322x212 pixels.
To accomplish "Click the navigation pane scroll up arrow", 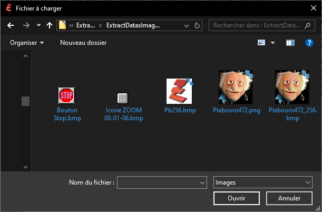I will [25, 56].
